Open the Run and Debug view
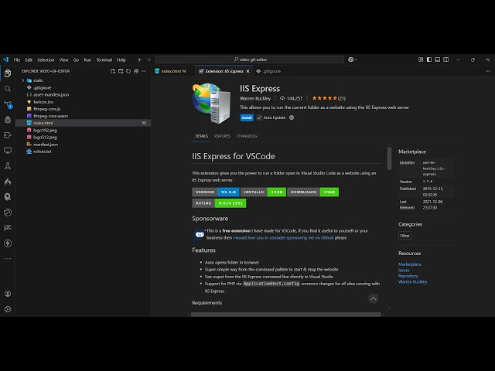495x371 pixels. pos(8,119)
